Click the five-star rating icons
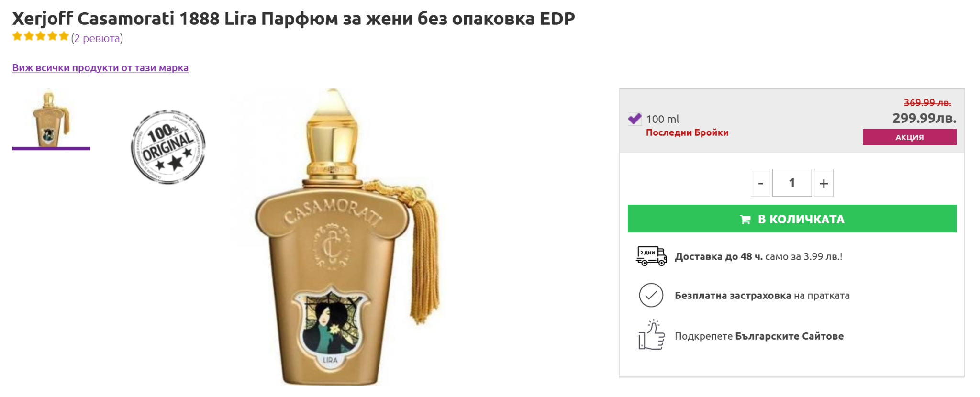Screen dimensions: 980x397 pyautogui.click(x=41, y=36)
